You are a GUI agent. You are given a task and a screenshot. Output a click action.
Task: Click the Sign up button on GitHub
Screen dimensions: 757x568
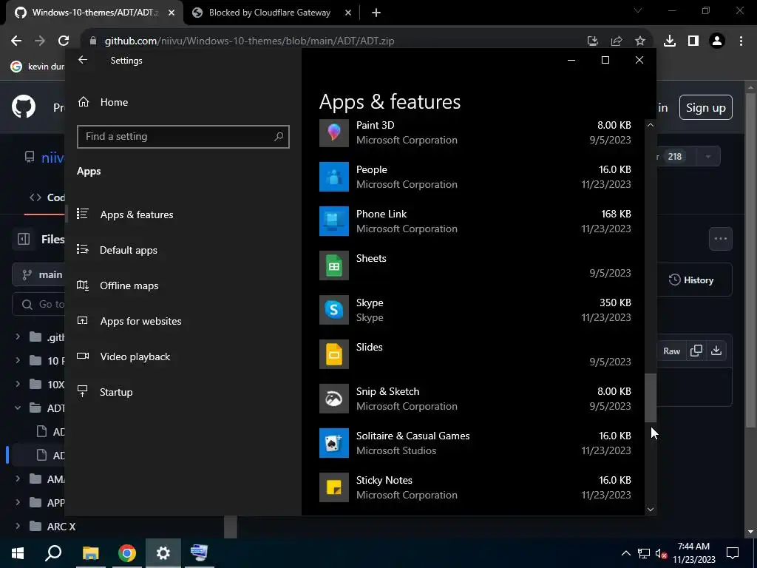[705, 107]
